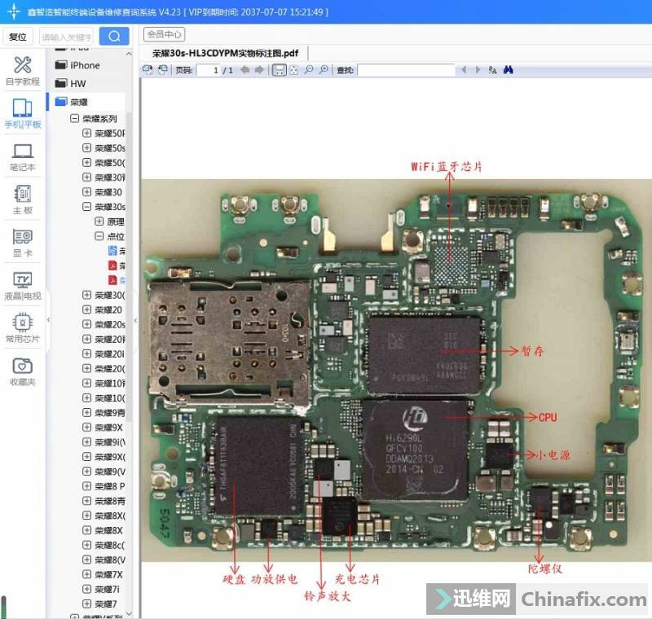The height and width of the screenshot is (619, 652).
Task: Open the 显卡 graphics card category
Action: (22, 242)
